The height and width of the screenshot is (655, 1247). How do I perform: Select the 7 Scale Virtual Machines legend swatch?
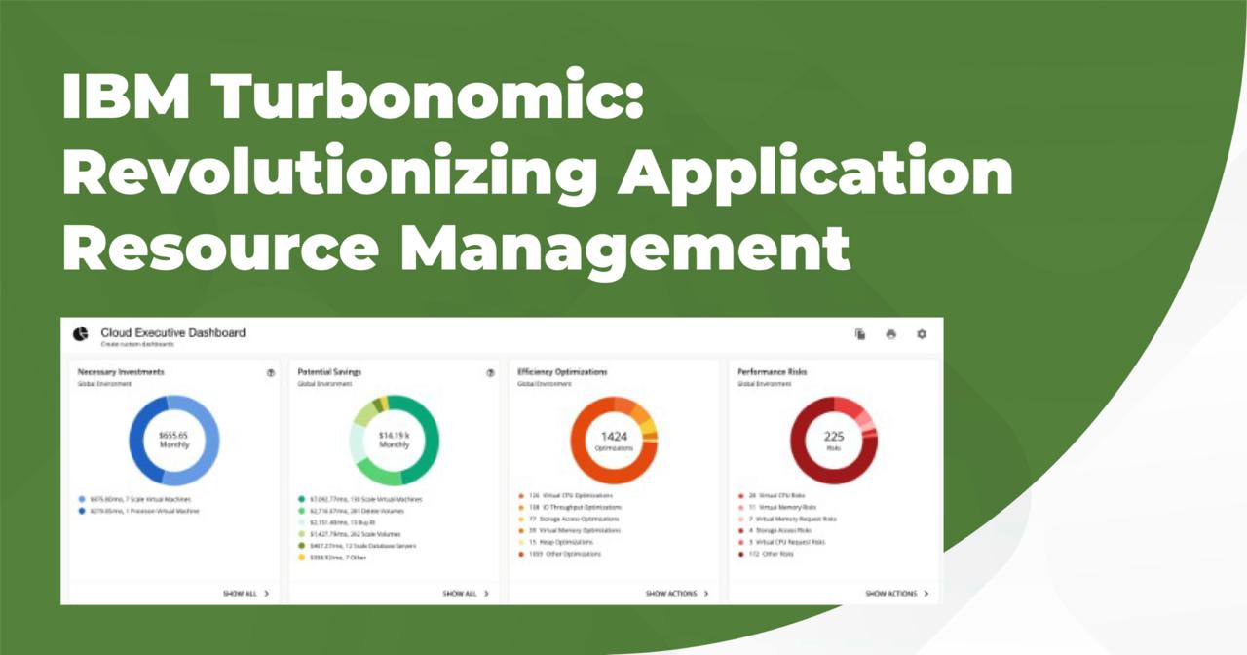click(82, 499)
